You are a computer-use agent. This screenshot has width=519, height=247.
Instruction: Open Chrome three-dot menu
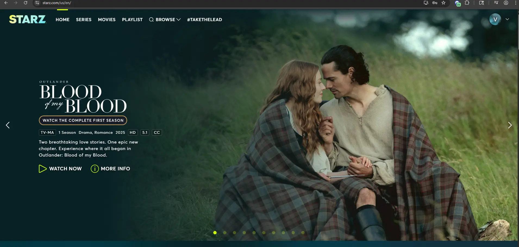coord(515,3)
